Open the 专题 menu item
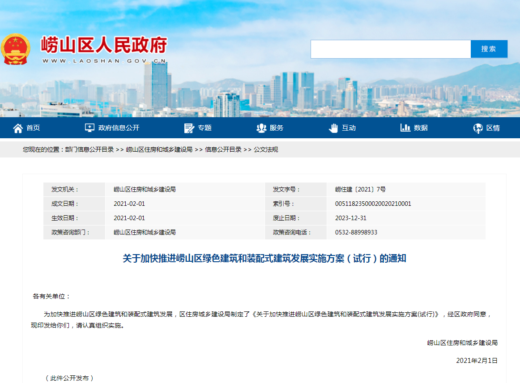This screenshot has width=520, height=383. [205, 128]
